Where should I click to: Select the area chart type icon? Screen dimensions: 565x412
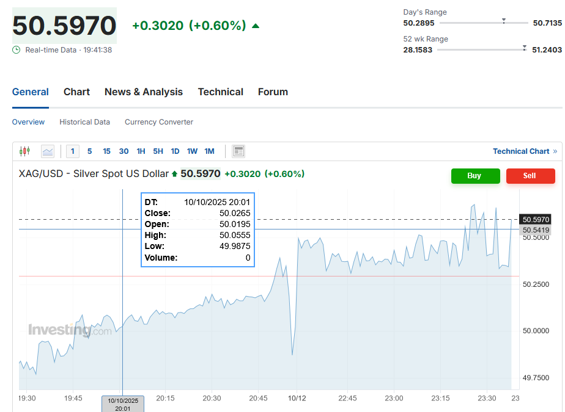48,151
